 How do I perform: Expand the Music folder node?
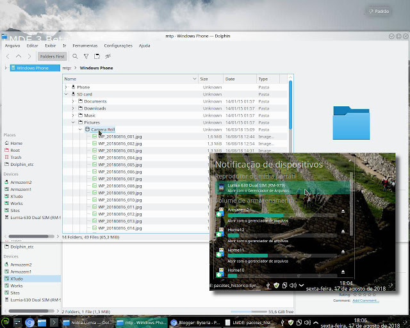[x=73, y=115]
